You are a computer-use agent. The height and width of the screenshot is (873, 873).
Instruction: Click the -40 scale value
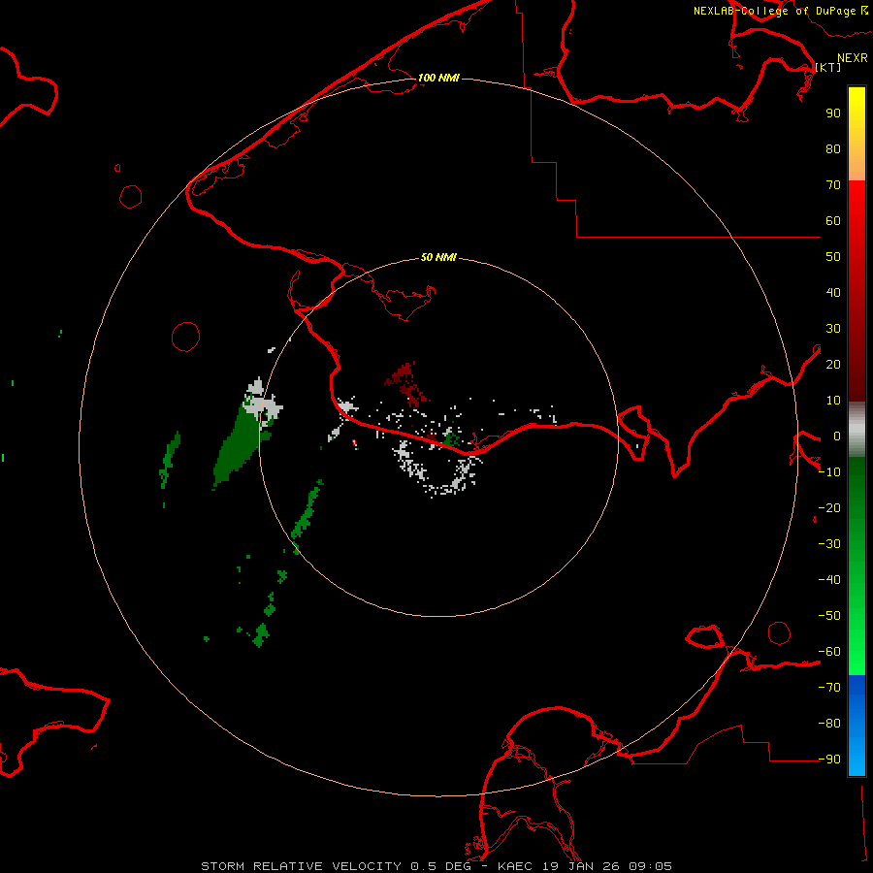coord(829,580)
